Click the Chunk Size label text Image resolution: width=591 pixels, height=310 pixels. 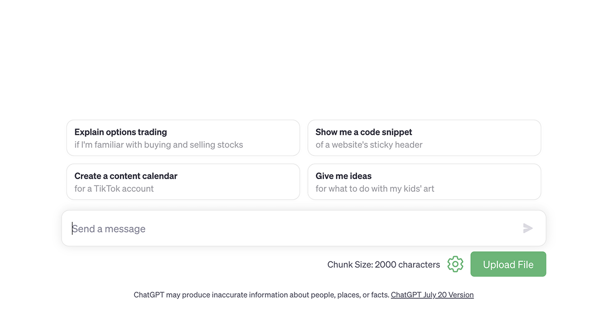(x=350, y=265)
